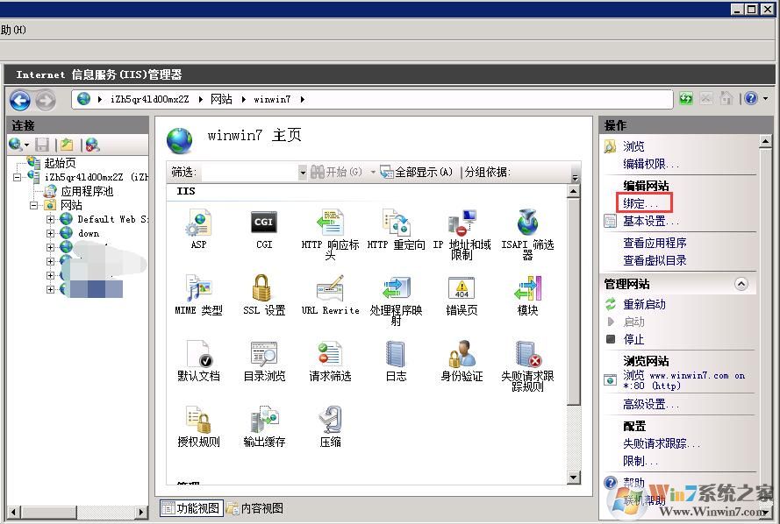Click 高级设置... action link
780x524 pixels.
[651, 404]
